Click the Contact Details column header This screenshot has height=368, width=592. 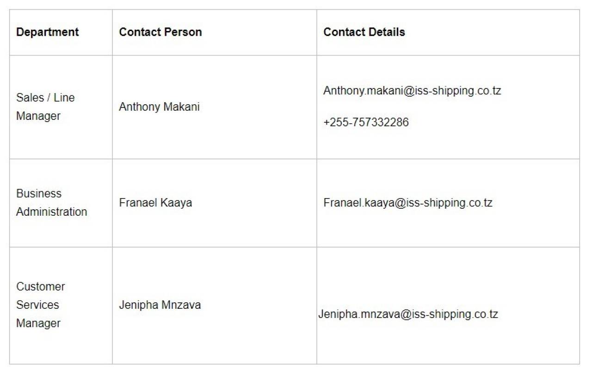pyautogui.click(x=364, y=32)
